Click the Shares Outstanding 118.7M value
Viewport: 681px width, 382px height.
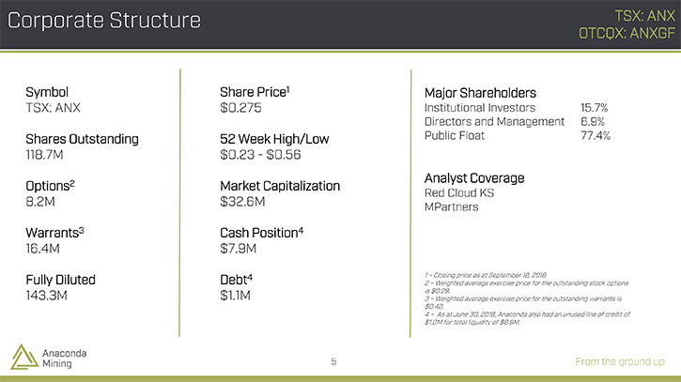coord(44,155)
